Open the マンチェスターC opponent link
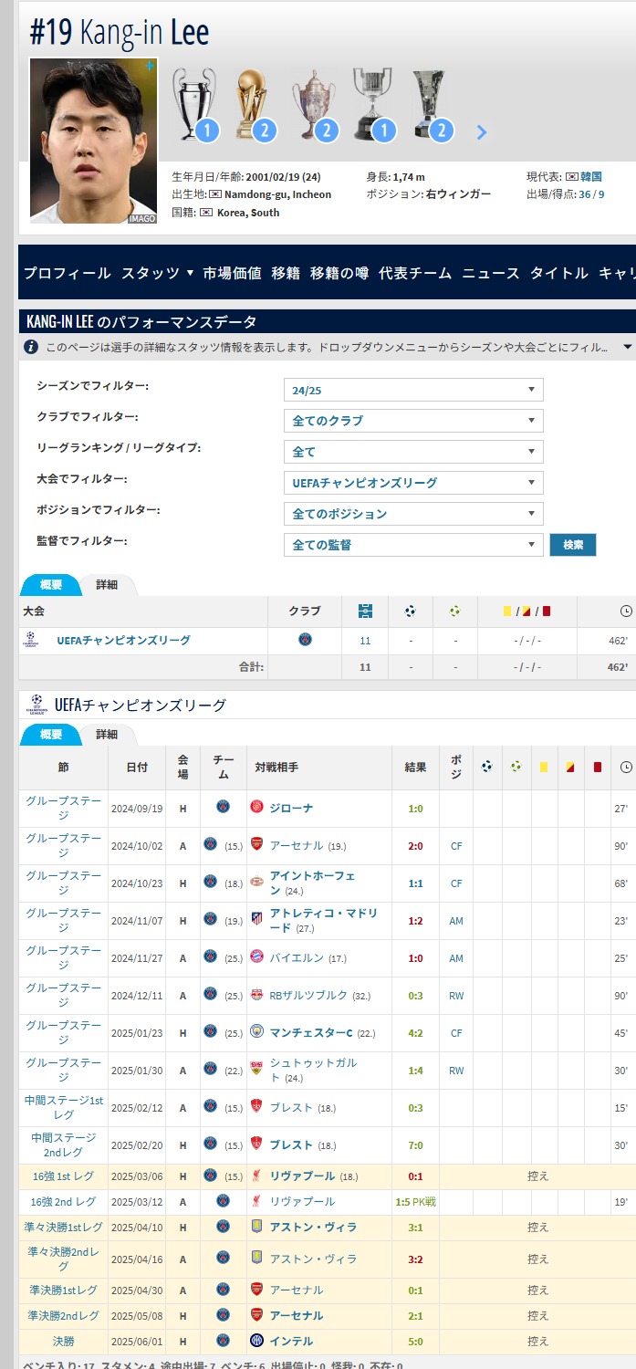The height and width of the screenshot is (1369, 636). 311,1032
